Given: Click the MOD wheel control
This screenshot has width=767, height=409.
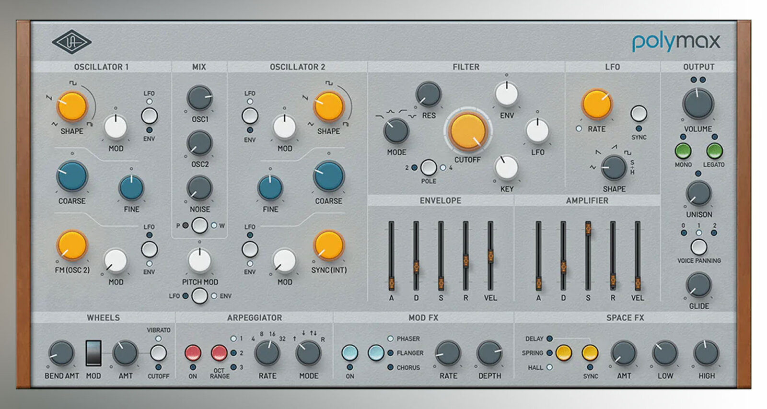Looking at the screenshot, I should pyautogui.click(x=93, y=353).
